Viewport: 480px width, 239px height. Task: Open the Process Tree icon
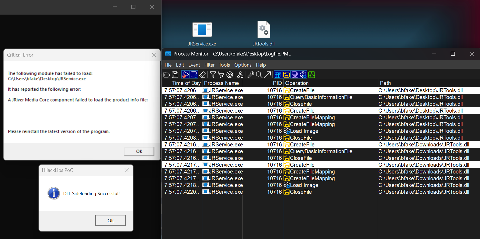click(x=240, y=75)
